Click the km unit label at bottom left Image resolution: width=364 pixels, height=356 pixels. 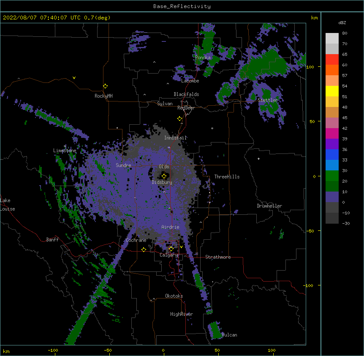coord(6,351)
